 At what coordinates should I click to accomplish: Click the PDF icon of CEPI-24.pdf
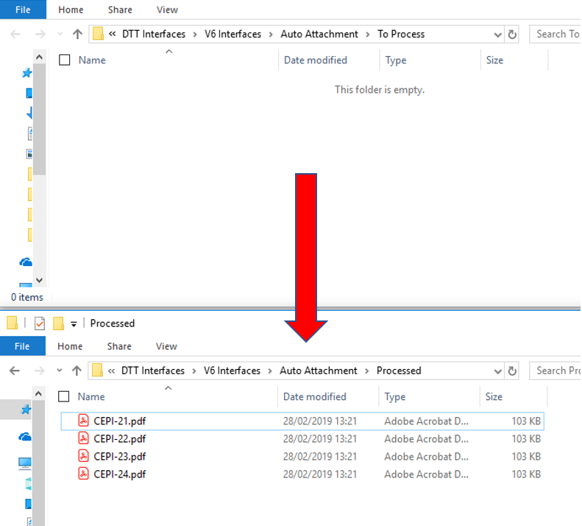(83, 474)
